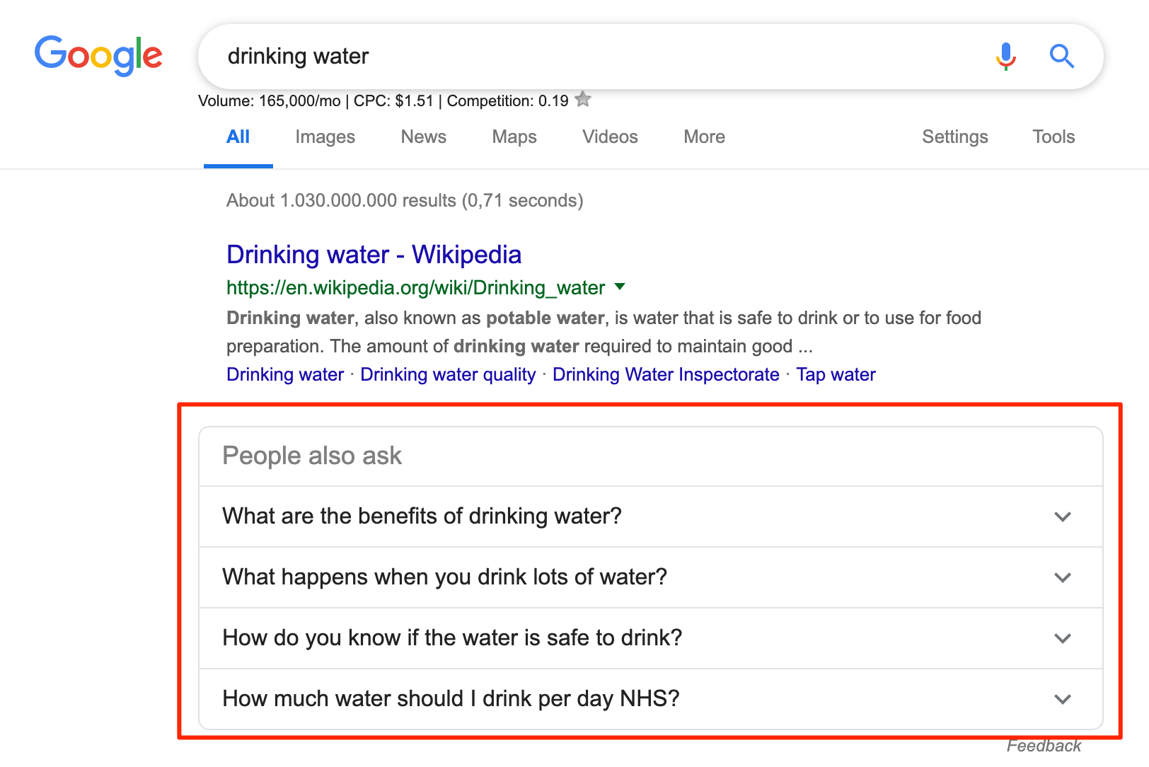Click 'About 1.030.000.000 results' text
The height and width of the screenshot is (767, 1149).
coord(405,201)
